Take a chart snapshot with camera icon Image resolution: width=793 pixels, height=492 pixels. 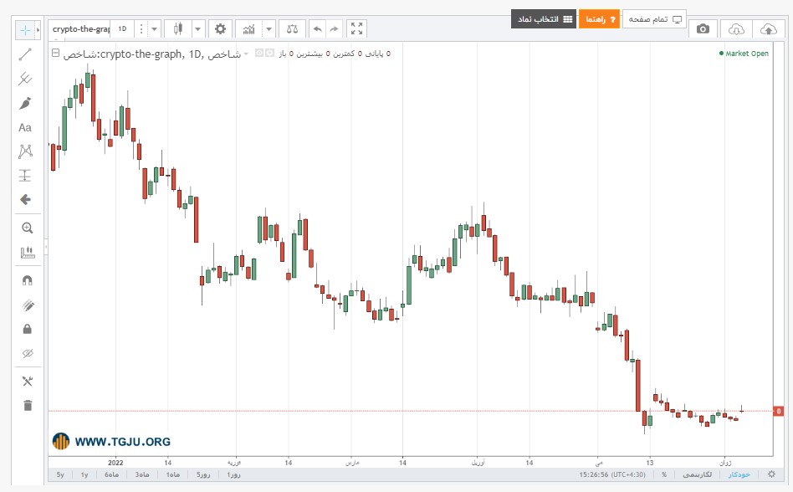[703, 28]
